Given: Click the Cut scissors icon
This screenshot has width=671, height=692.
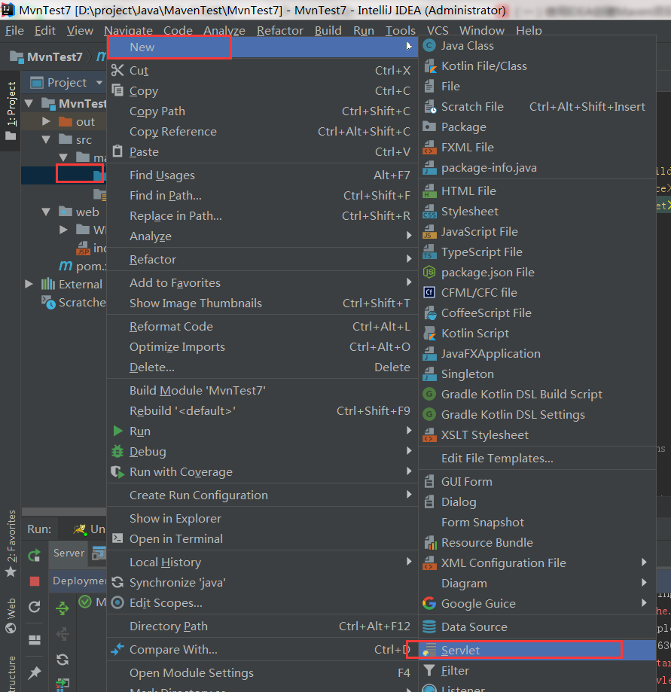Looking at the screenshot, I should tap(117, 70).
